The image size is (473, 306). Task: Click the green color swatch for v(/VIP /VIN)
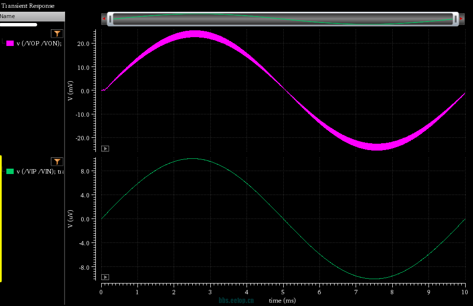click(10, 171)
